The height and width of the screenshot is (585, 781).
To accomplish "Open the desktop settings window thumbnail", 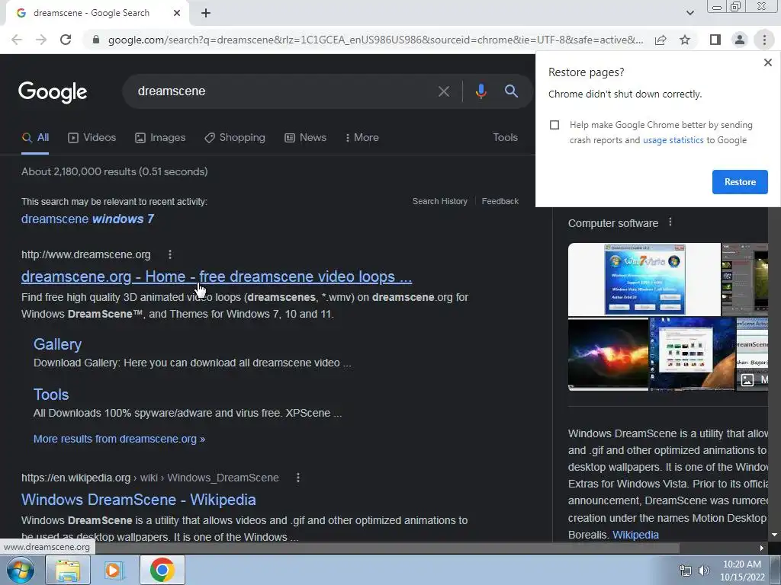I will coord(692,354).
